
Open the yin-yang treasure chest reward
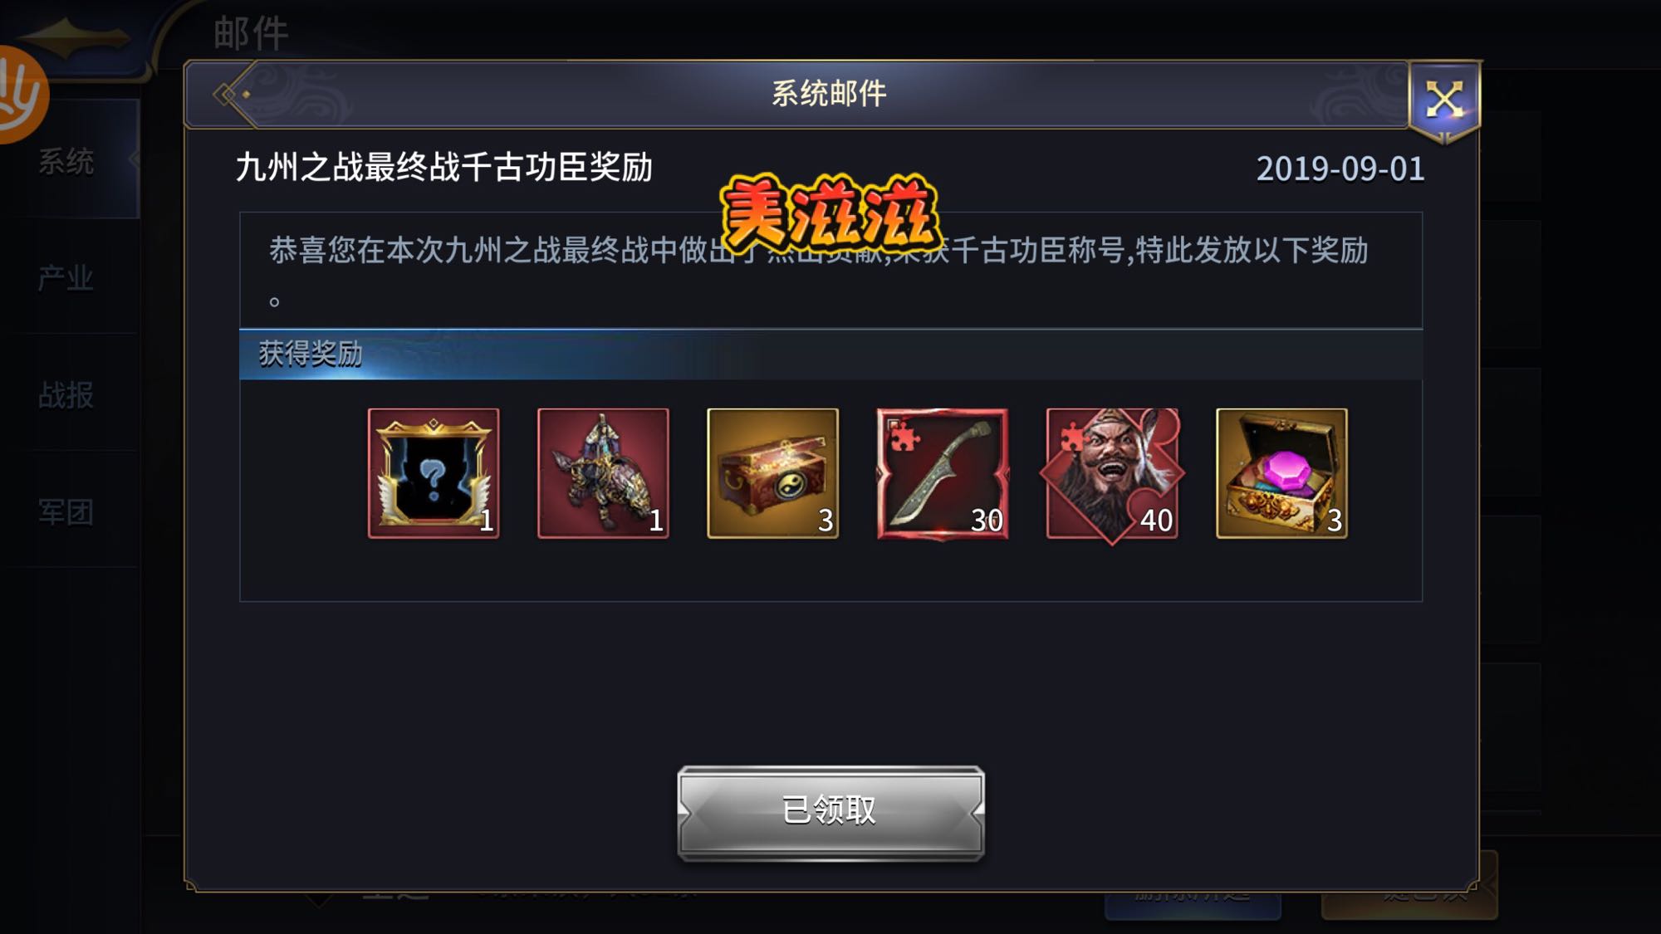click(772, 473)
